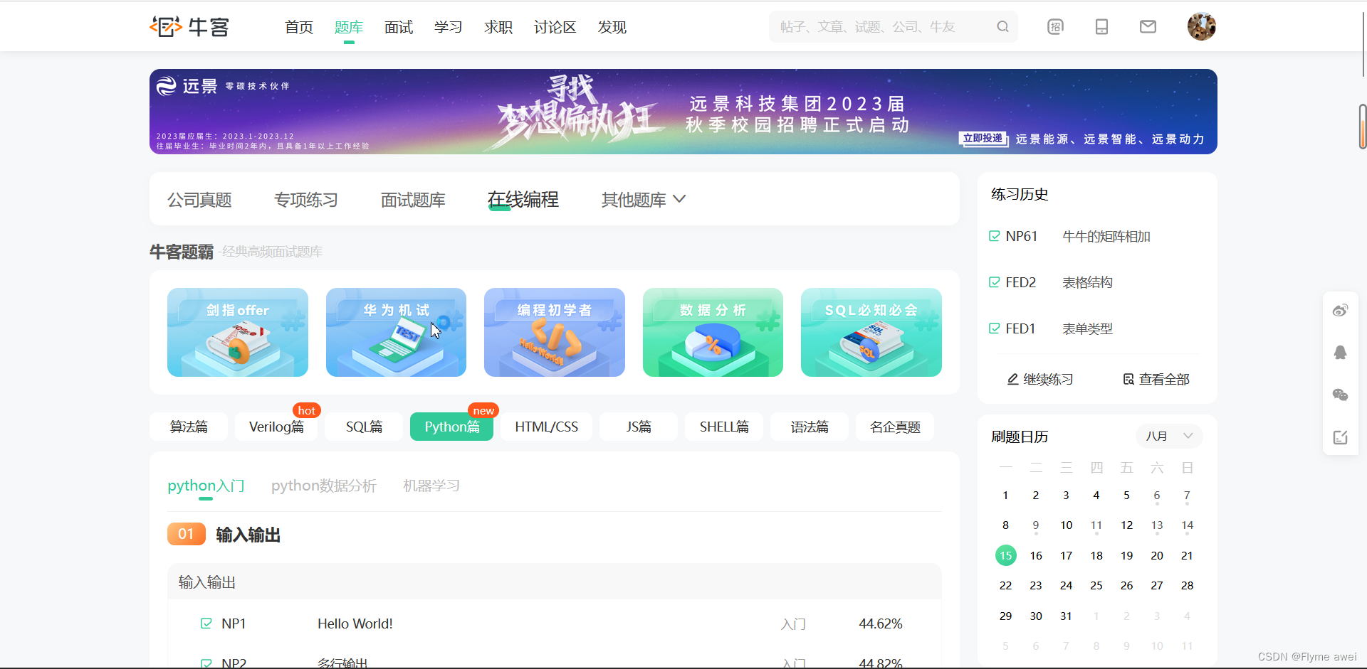Select 题库 in the top navigation

(349, 27)
